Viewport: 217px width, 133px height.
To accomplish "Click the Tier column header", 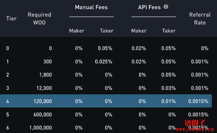I will click(x=11, y=18).
